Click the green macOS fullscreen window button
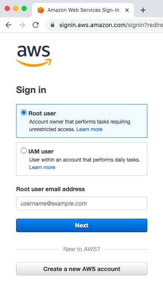163x288 pixels. (24, 8)
